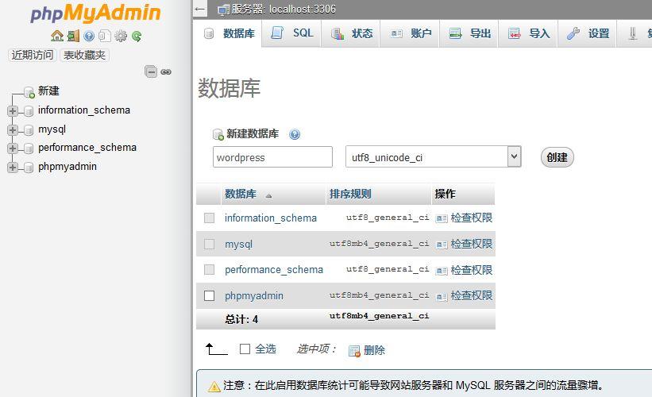The height and width of the screenshot is (397, 652).
Task: Click the log out door icon
Action: click(73, 37)
